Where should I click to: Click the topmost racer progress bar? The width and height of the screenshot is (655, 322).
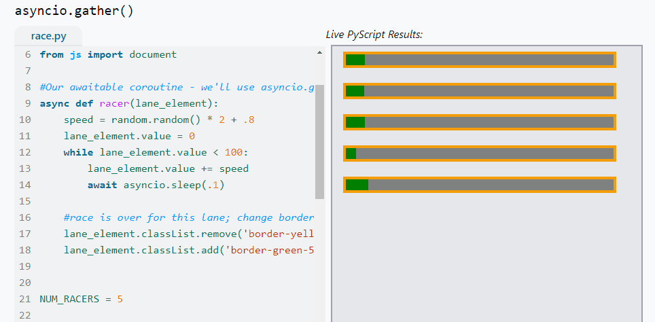tap(480, 60)
